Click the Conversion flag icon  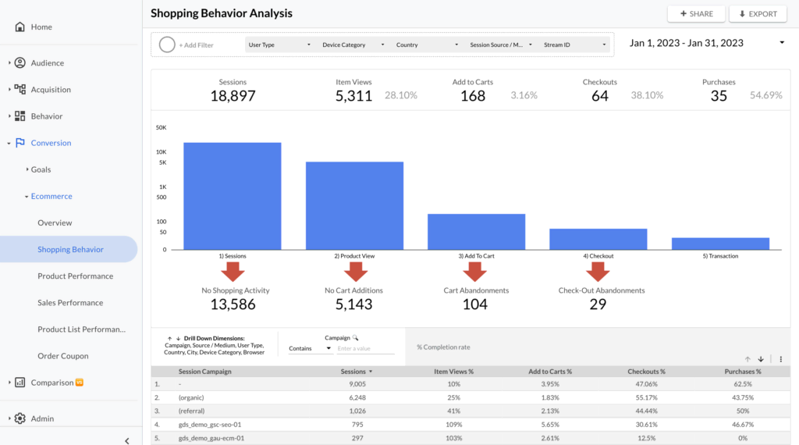20,143
